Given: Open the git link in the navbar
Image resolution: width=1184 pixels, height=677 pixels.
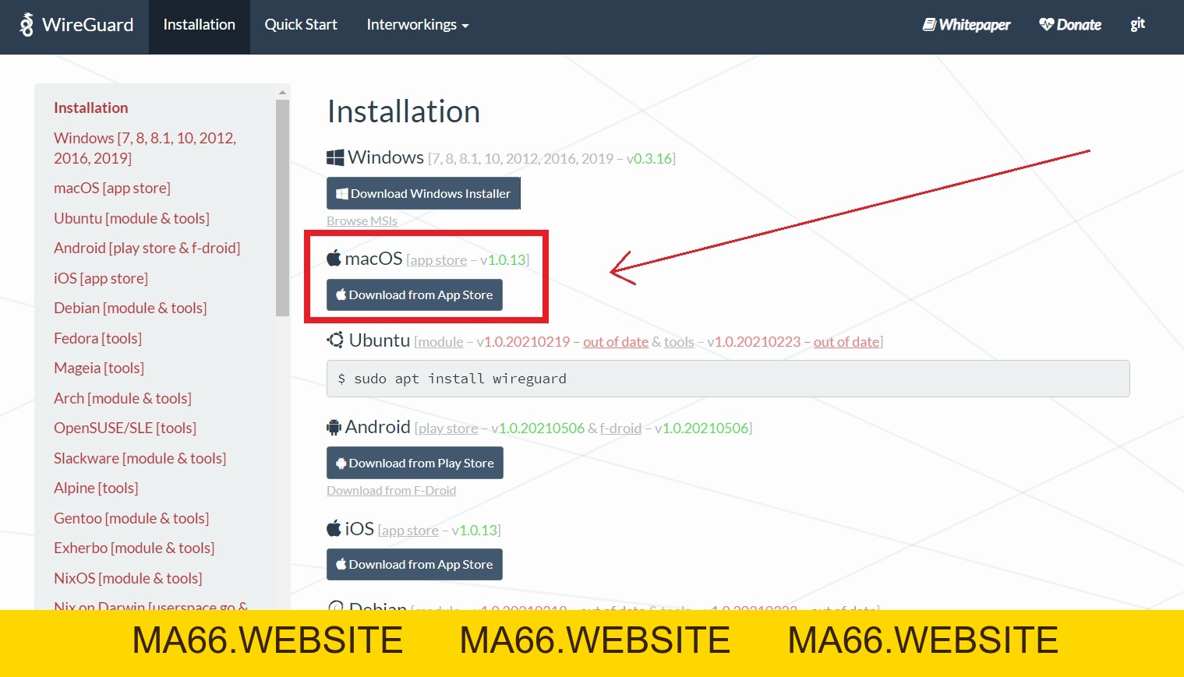Looking at the screenshot, I should pyautogui.click(x=1138, y=24).
